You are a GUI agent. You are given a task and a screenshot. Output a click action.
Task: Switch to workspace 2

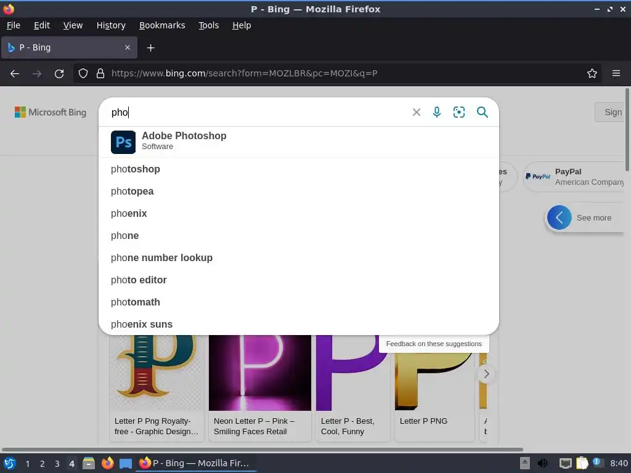[x=42, y=464]
